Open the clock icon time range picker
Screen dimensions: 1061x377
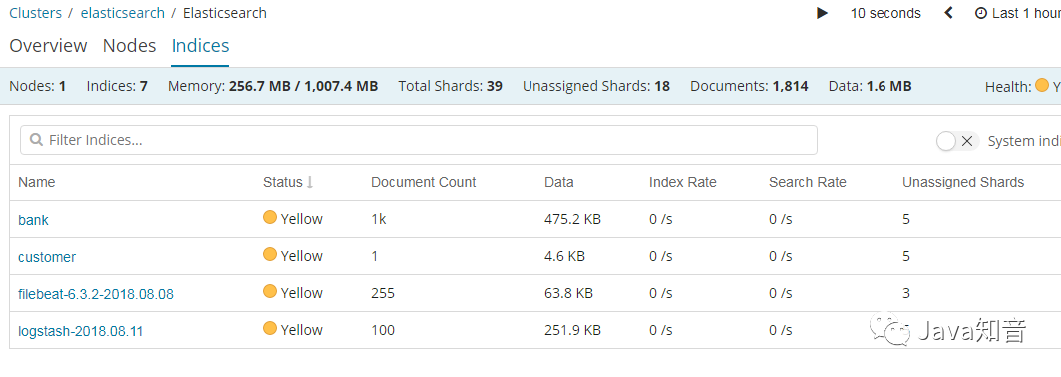point(981,13)
